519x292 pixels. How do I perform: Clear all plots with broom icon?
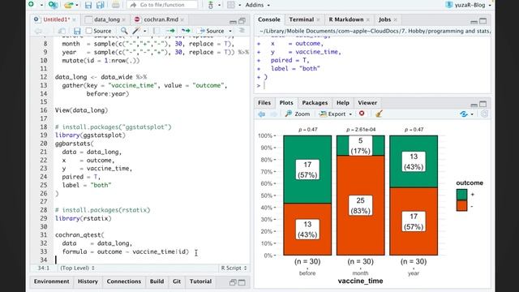[379, 114]
